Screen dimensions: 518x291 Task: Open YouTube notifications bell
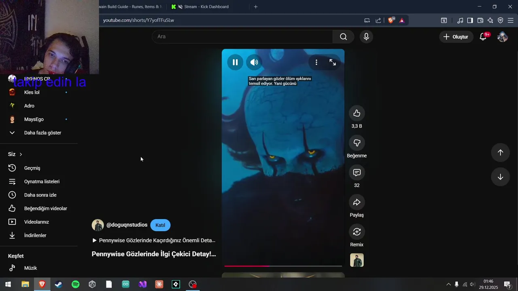click(x=483, y=37)
